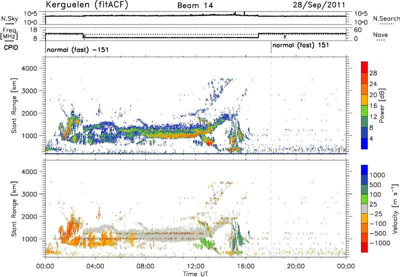Click the '4000' tick on the power panel
Viewport: 400px width, 277px height.
pos(29,68)
